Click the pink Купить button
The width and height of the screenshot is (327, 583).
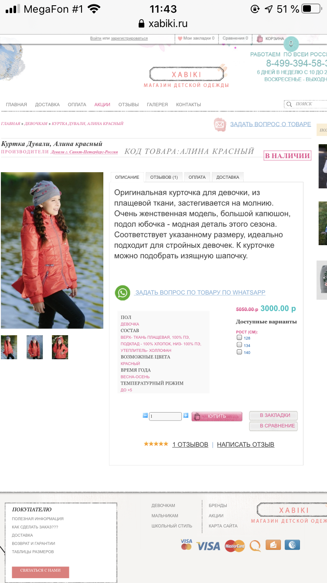pos(217,416)
